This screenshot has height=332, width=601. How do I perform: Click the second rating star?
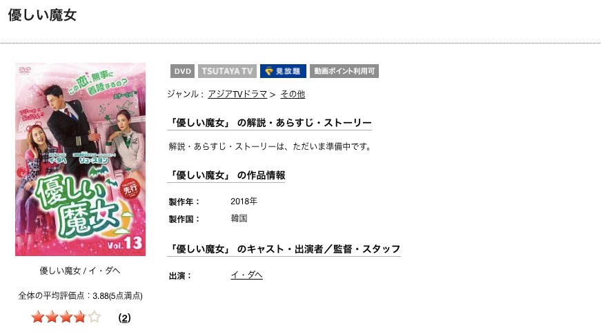coord(52,318)
